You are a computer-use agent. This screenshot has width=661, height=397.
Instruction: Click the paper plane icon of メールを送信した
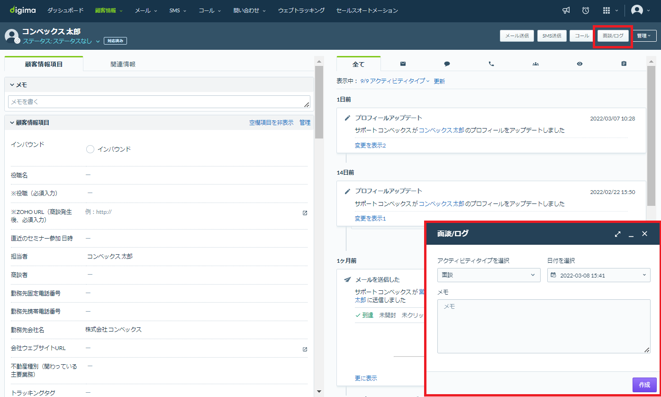[x=347, y=279]
